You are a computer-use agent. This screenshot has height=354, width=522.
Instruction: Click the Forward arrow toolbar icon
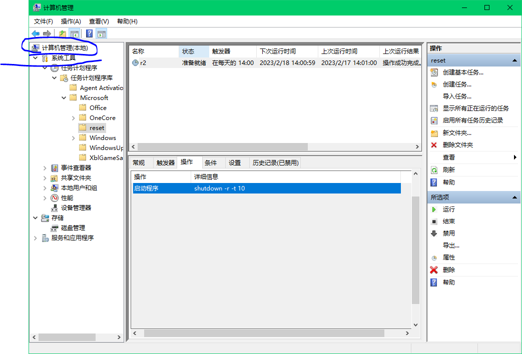tap(47, 33)
